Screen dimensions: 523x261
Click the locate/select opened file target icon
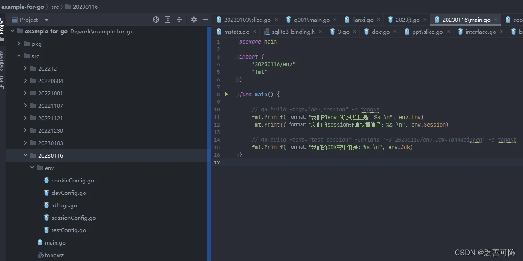pos(156,20)
